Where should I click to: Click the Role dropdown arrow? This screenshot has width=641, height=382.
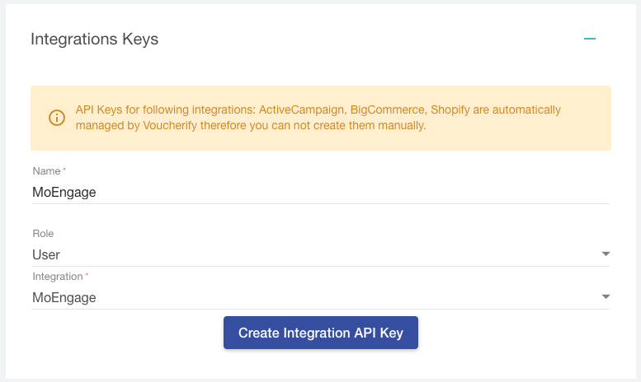click(605, 254)
